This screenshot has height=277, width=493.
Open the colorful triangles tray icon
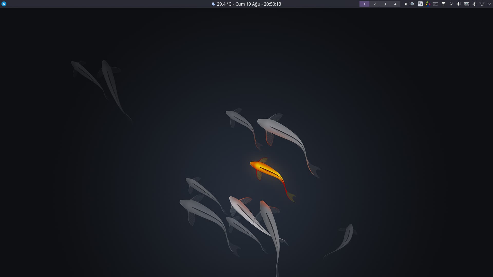click(428, 4)
